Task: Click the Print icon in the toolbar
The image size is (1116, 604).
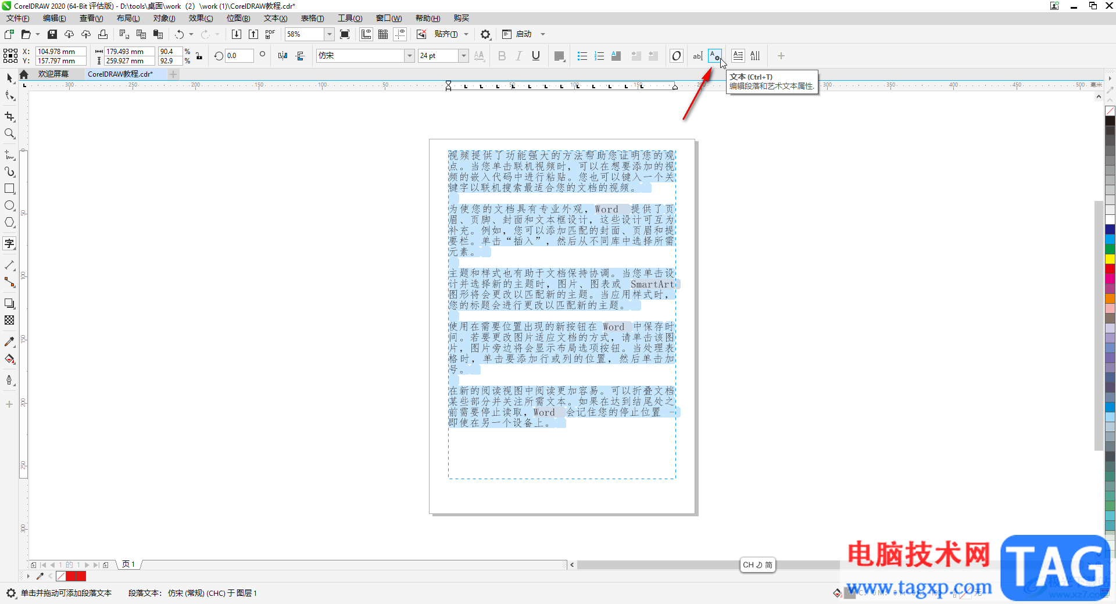Action: [103, 34]
